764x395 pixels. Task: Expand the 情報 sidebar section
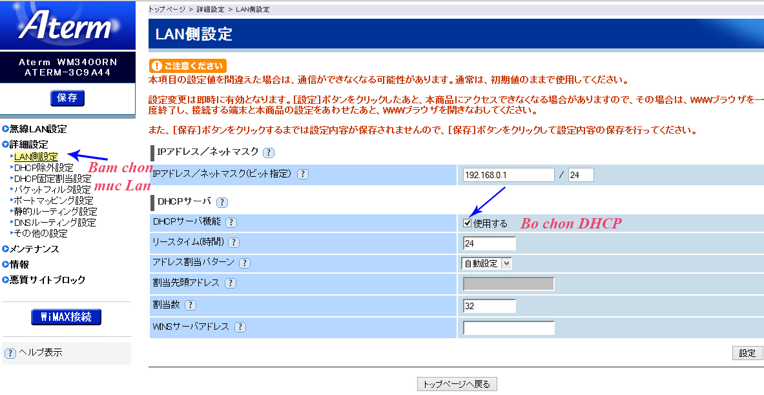[x=19, y=265]
